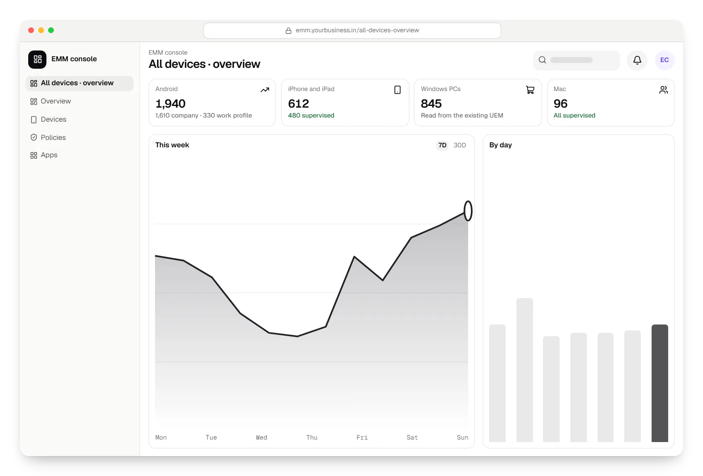Click the users icon on Mac card
Viewport: 703px width, 476px height.
pyautogui.click(x=664, y=90)
